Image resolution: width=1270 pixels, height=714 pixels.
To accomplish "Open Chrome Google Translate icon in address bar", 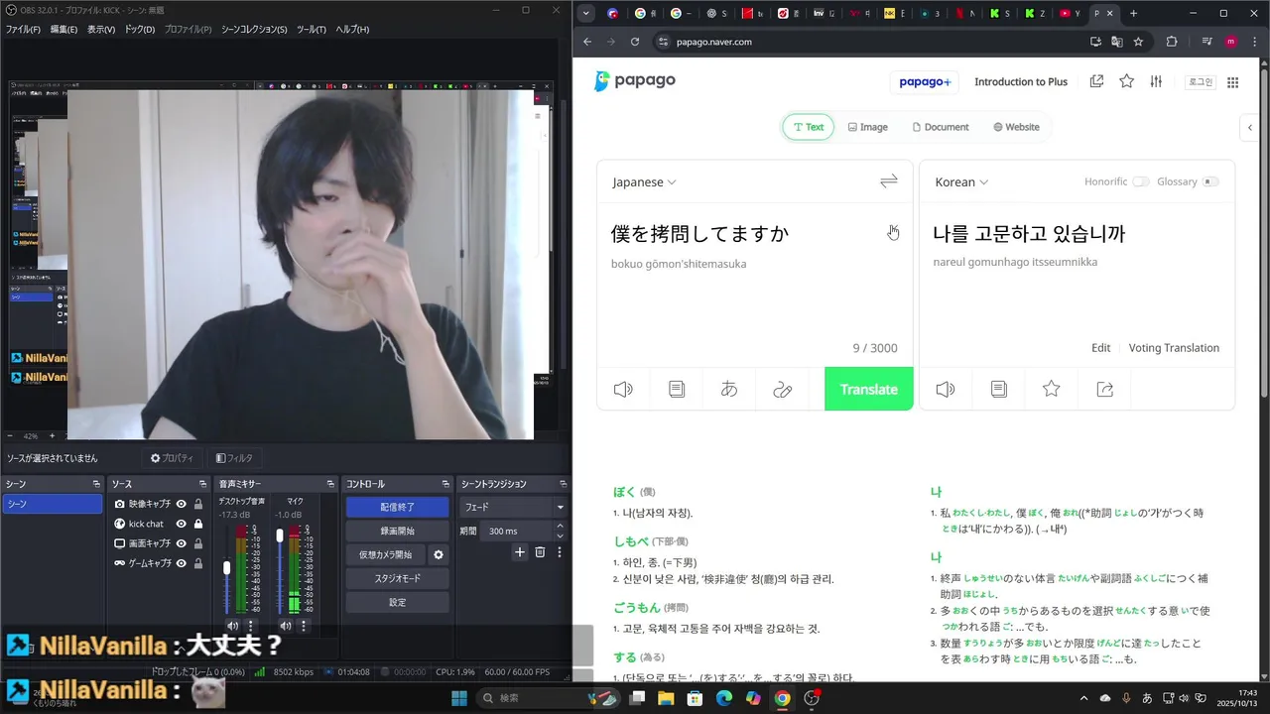I will 1117,42.
